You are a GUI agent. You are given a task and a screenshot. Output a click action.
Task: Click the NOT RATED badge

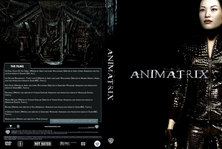click(43, 144)
